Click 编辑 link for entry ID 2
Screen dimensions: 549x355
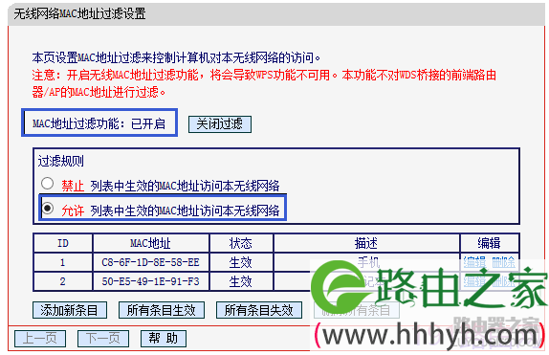[474, 281]
